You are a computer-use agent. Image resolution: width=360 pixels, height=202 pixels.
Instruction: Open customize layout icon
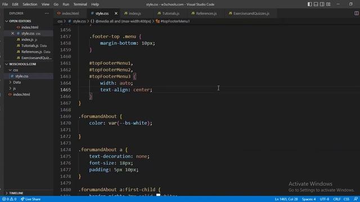pos(328,4)
